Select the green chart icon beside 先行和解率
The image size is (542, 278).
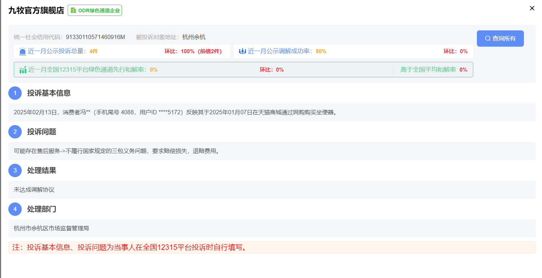pyautogui.click(x=23, y=69)
